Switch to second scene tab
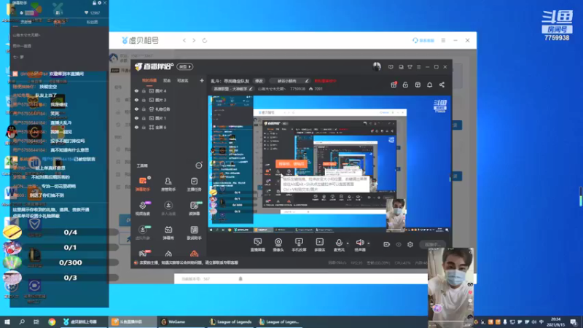 [167, 80]
